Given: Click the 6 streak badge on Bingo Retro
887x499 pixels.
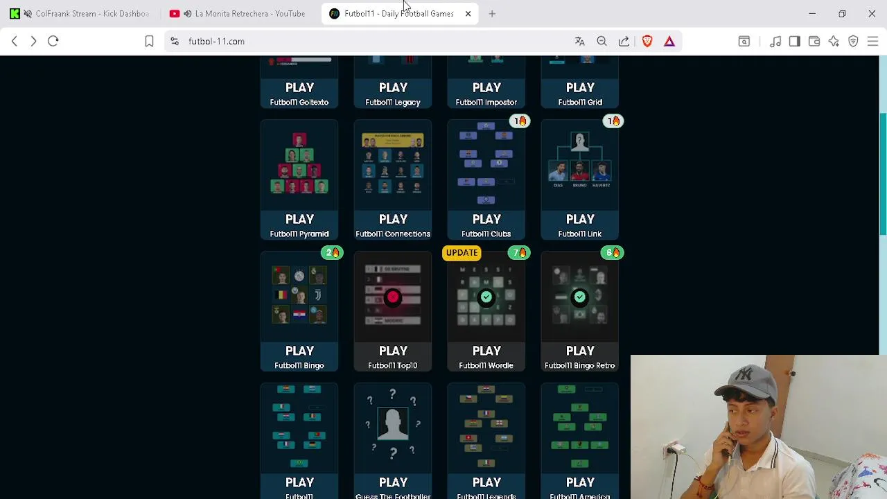Looking at the screenshot, I should [613, 252].
